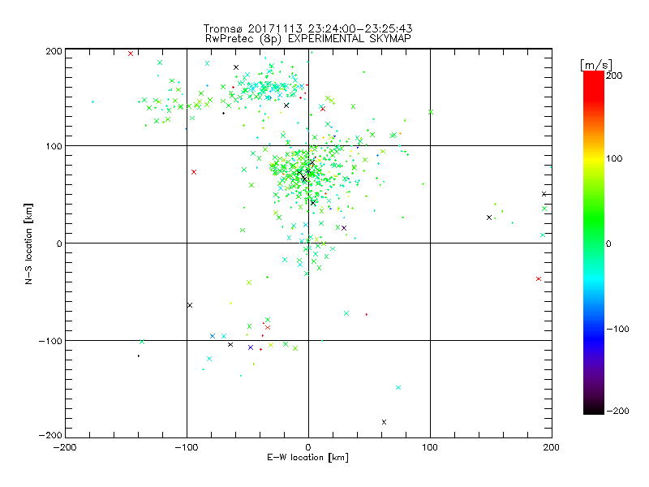The image size is (649, 487).
Task: Select the red X marker at the far right edge
Action: pos(539,278)
